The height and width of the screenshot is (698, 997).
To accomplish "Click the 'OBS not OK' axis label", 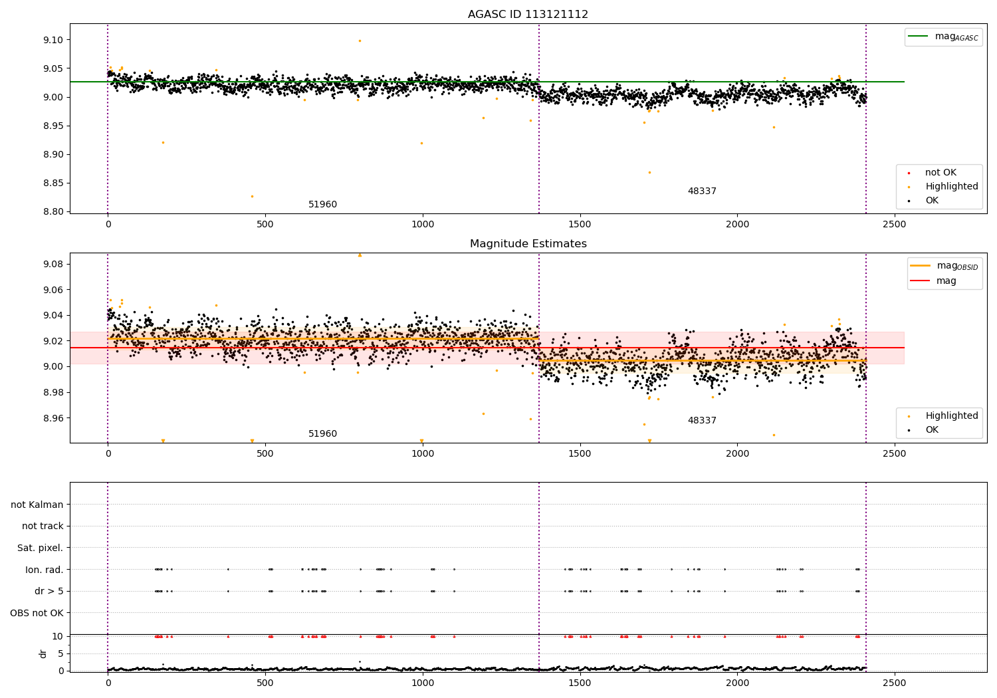I will [37, 613].
